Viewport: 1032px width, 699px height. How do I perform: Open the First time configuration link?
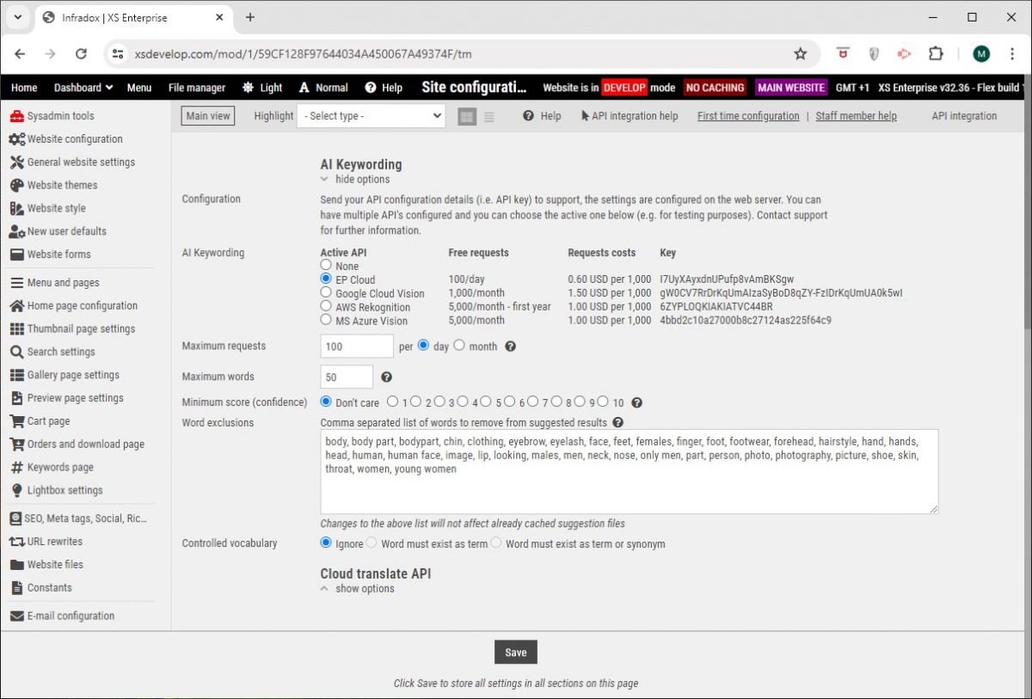(x=747, y=115)
